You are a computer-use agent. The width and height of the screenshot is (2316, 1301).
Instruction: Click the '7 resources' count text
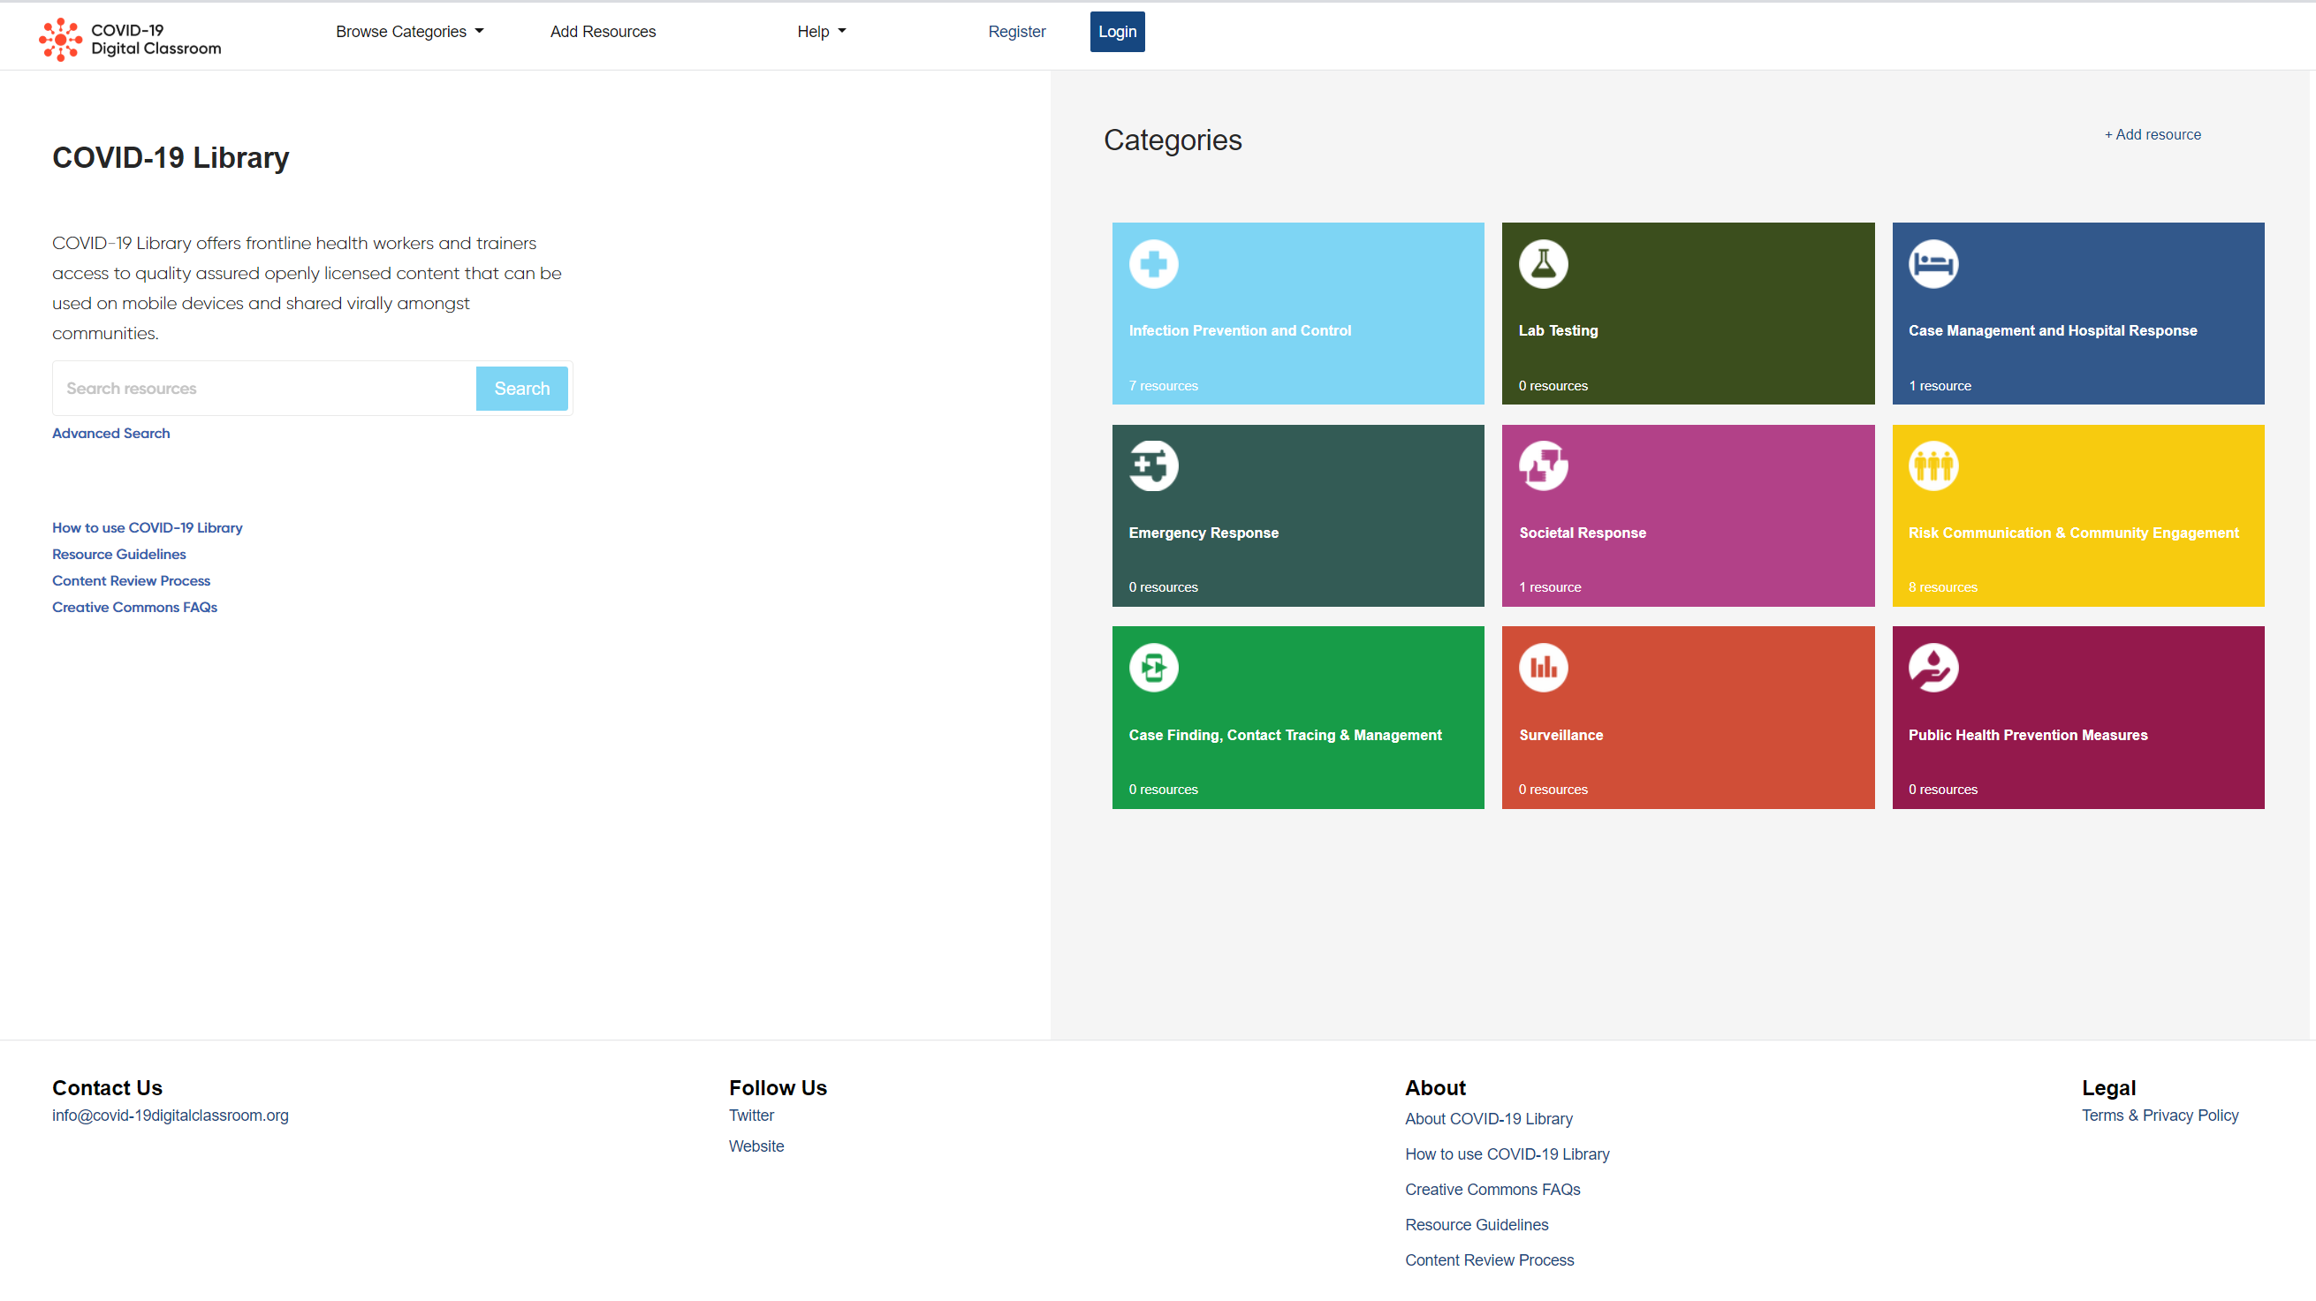[x=1163, y=385]
